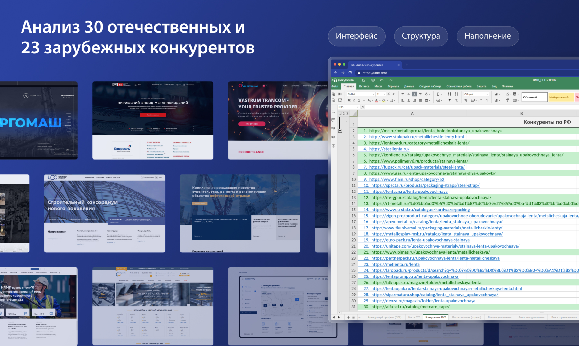Go back with the browser back arrow
This screenshot has width=579, height=346.
tap(335, 73)
